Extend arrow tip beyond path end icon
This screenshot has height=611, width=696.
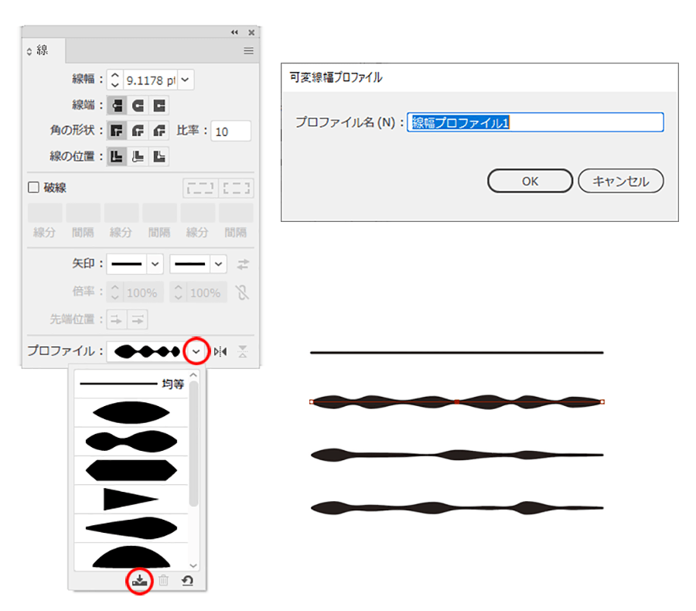[116, 319]
